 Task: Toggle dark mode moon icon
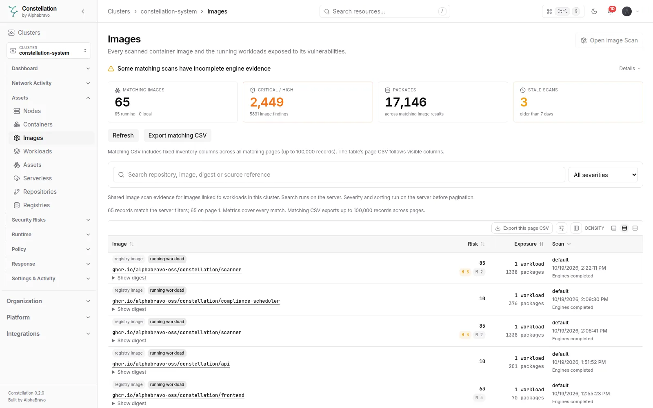point(594,11)
